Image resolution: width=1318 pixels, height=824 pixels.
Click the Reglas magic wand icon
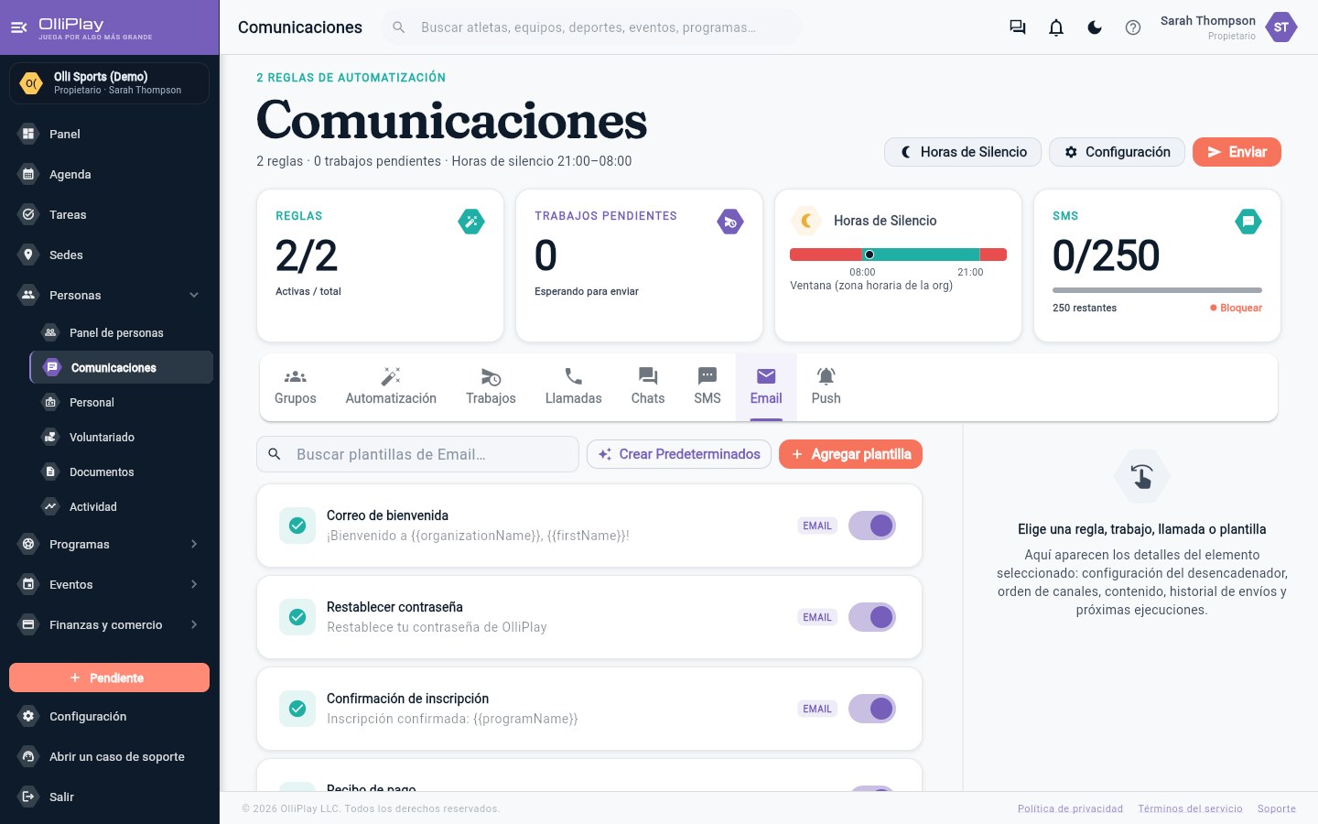pyautogui.click(x=471, y=222)
